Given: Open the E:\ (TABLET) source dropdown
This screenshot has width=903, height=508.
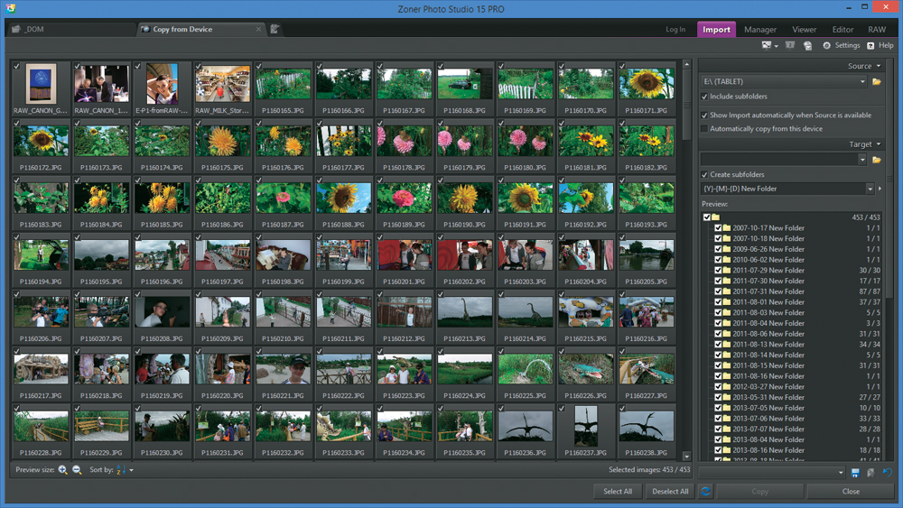Looking at the screenshot, I should [862, 82].
